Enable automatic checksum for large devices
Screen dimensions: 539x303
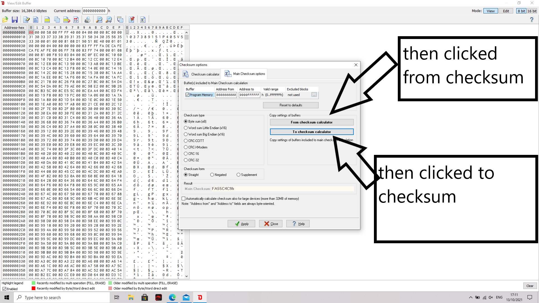click(x=184, y=199)
